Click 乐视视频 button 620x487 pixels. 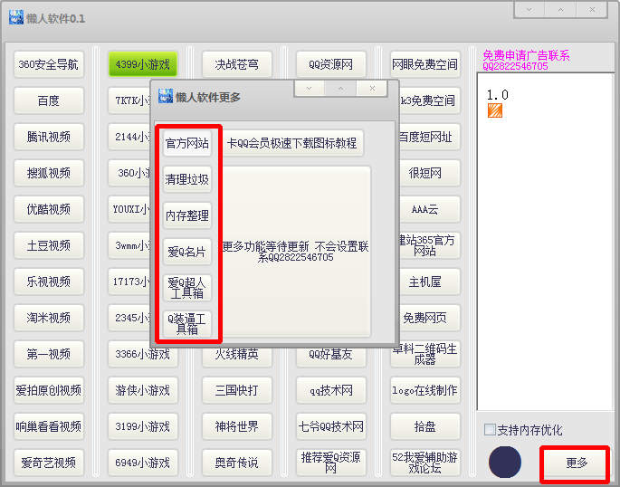[49, 282]
